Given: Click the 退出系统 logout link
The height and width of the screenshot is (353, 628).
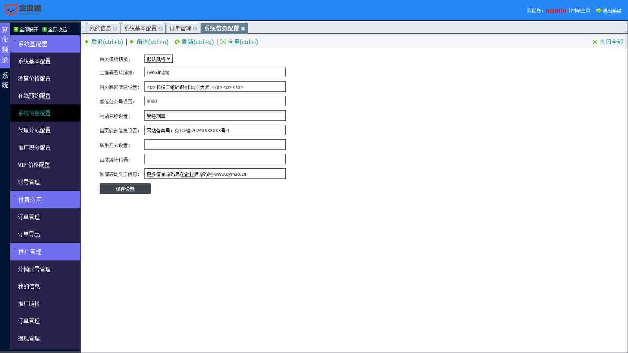Looking at the screenshot, I should point(612,11).
